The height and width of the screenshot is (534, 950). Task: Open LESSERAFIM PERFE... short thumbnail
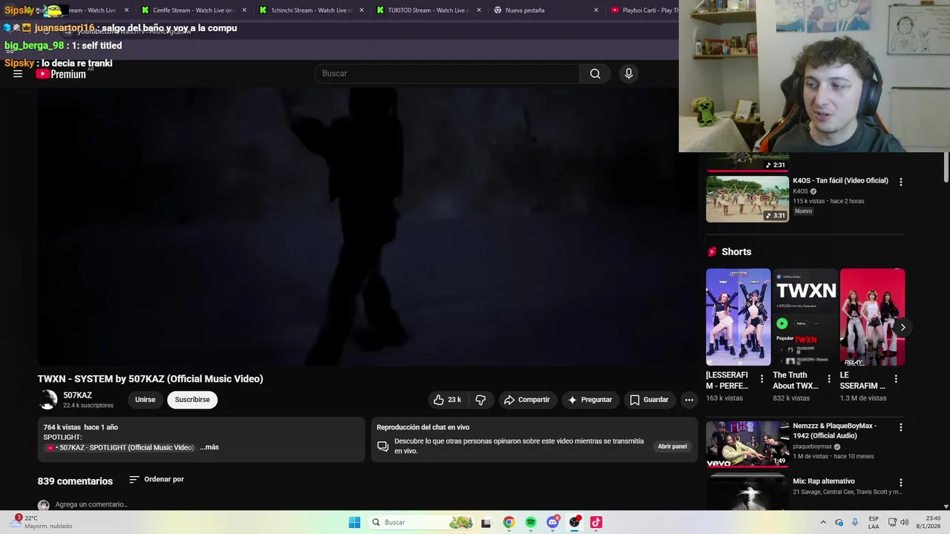[738, 317]
